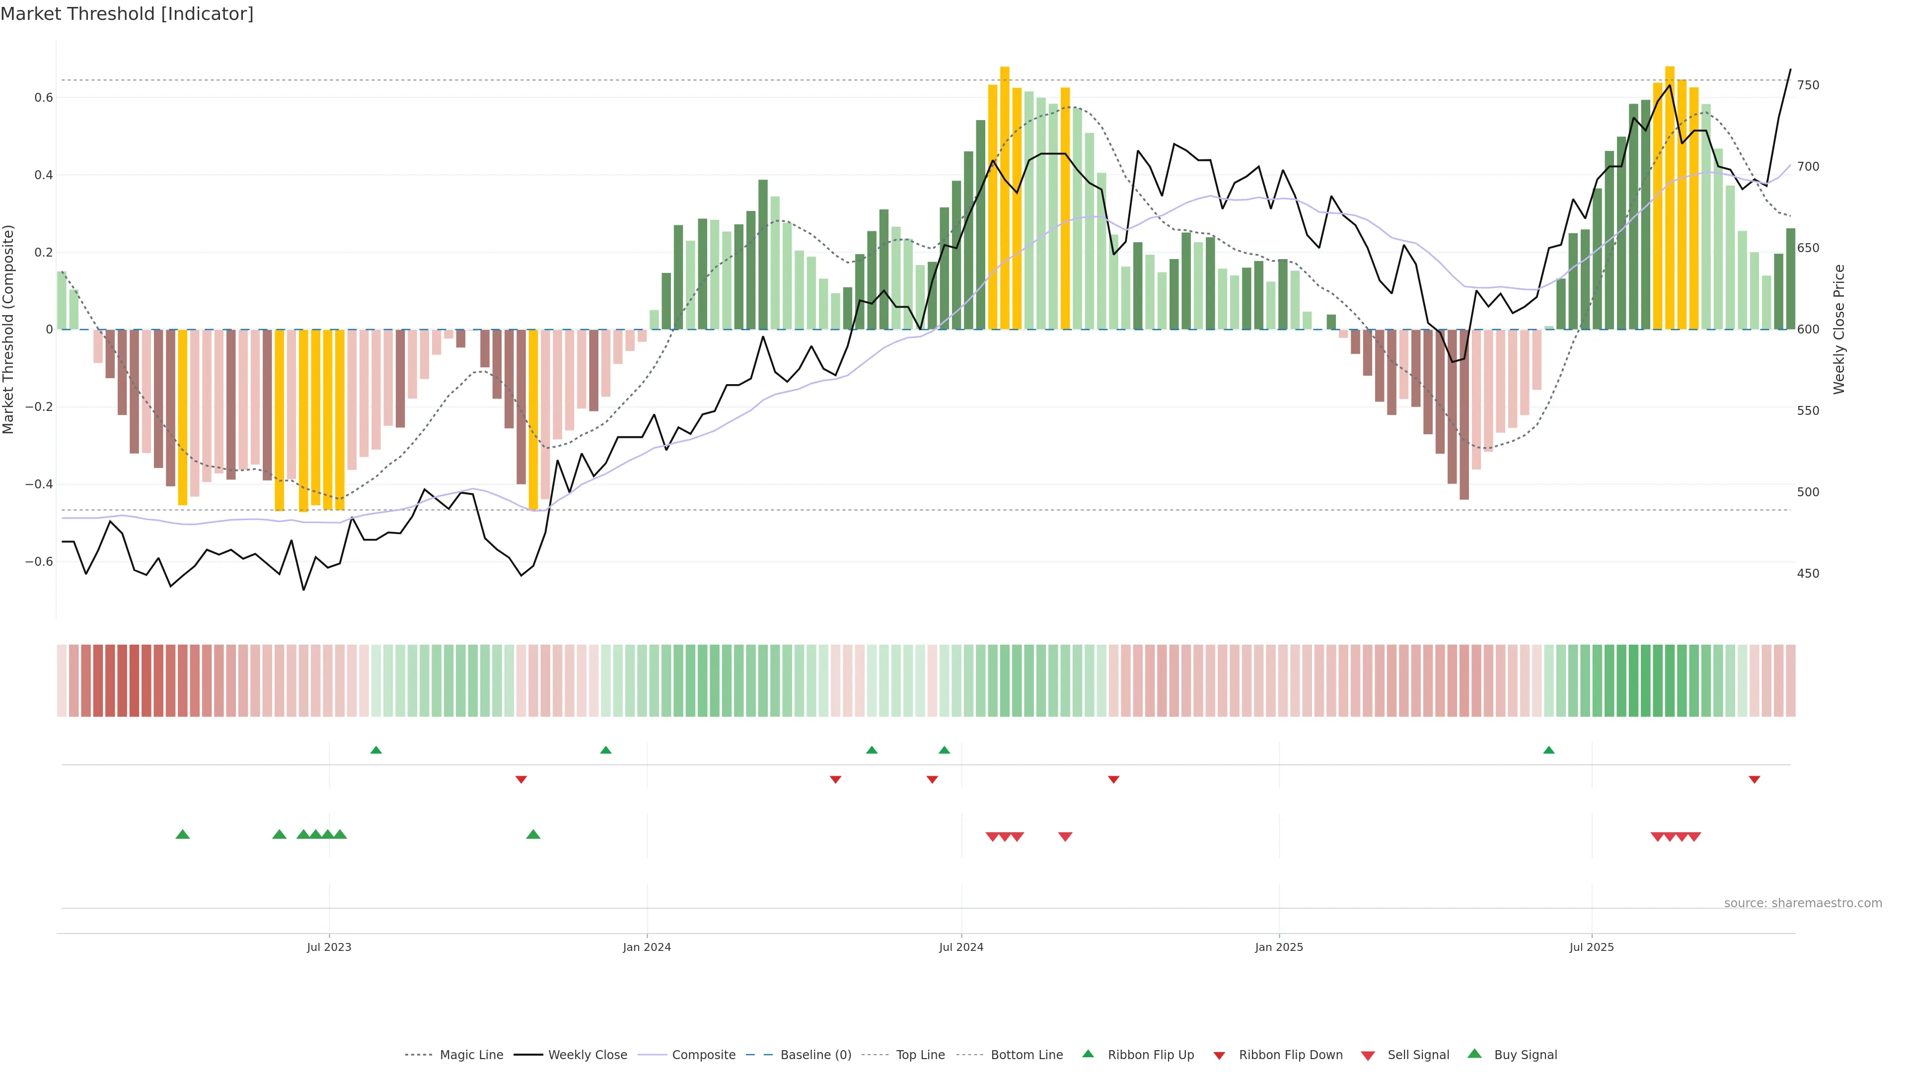
Task: Click the Jul 2024 x-axis label
Action: pyautogui.click(x=961, y=947)
